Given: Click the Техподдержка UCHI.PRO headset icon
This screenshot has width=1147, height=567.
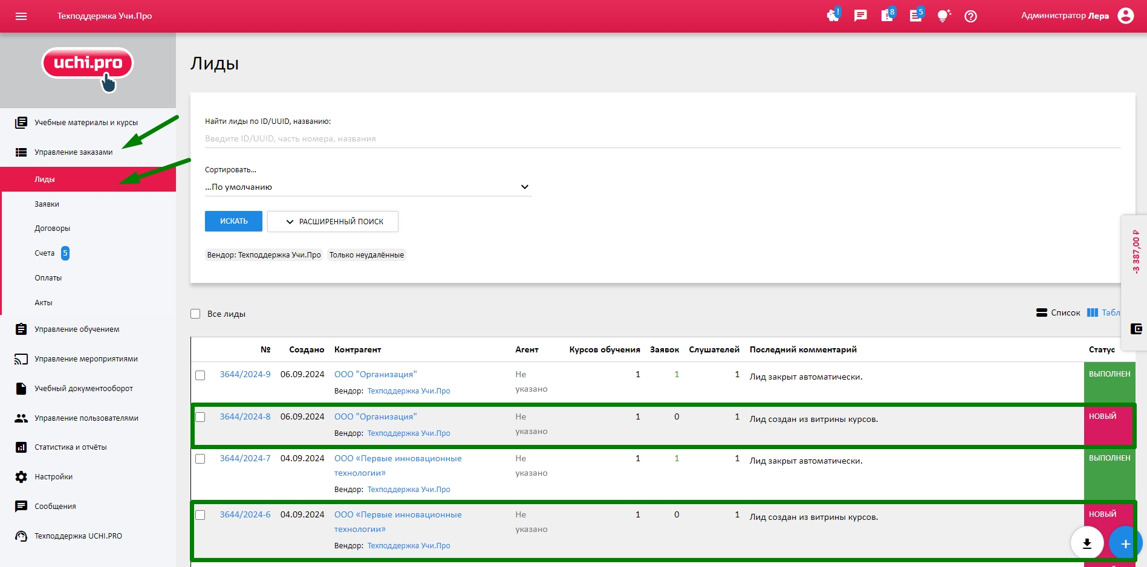Looking at the screenshot, I should (x=21, y=536).
